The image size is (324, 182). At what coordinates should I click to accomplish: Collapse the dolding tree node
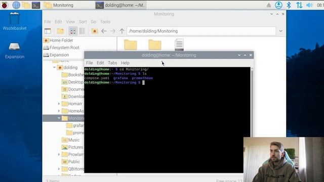(x=54, y=67)
